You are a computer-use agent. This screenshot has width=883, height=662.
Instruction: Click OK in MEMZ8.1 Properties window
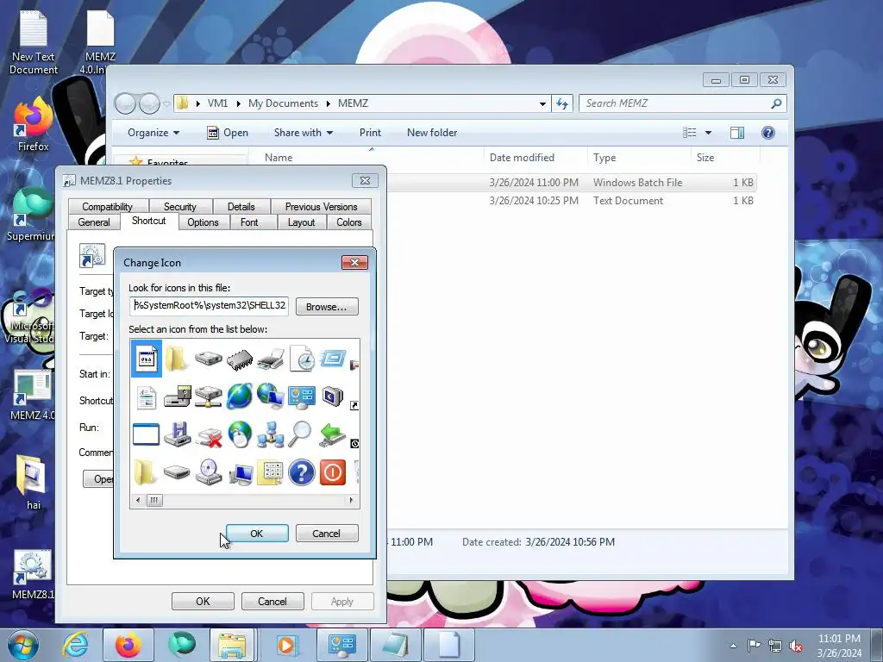(x=203, y=601)
